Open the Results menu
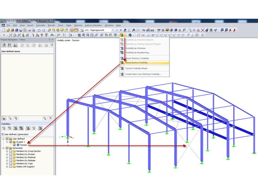This screenshot has height=194, width=258. [x=52, y=25]
